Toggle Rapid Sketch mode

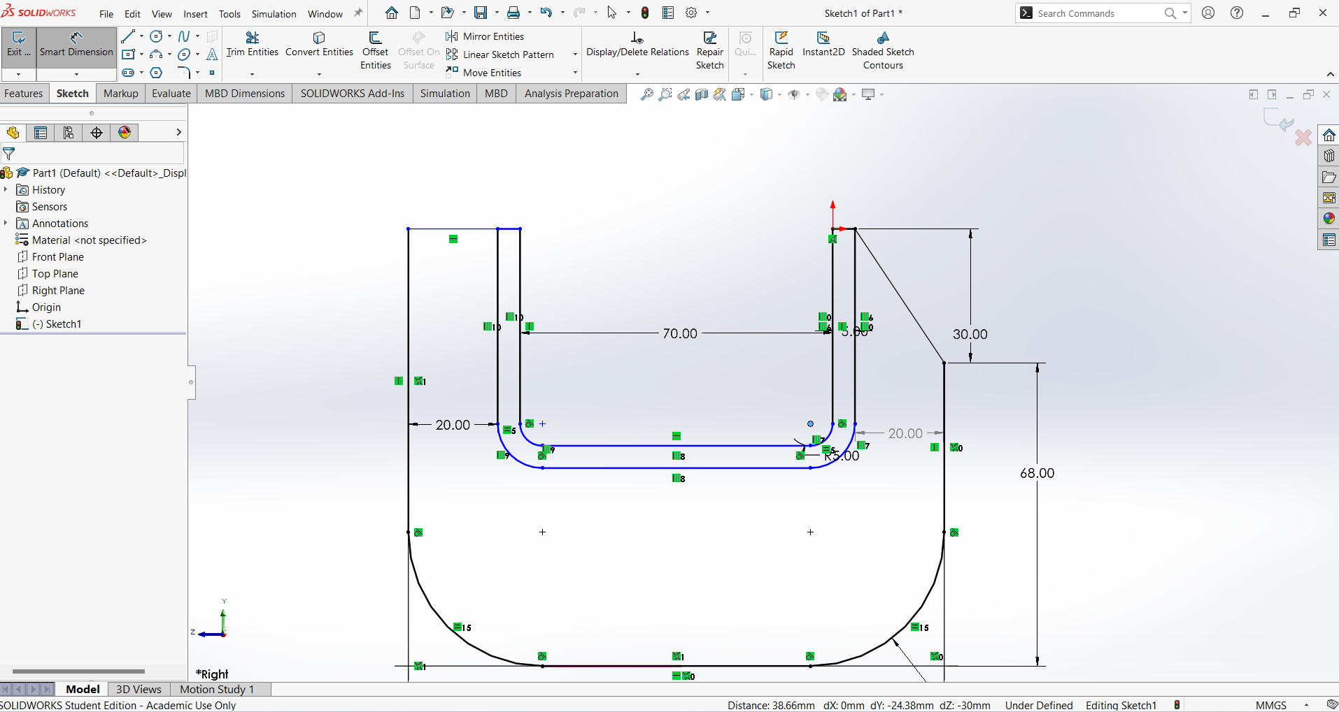[781, 50]
